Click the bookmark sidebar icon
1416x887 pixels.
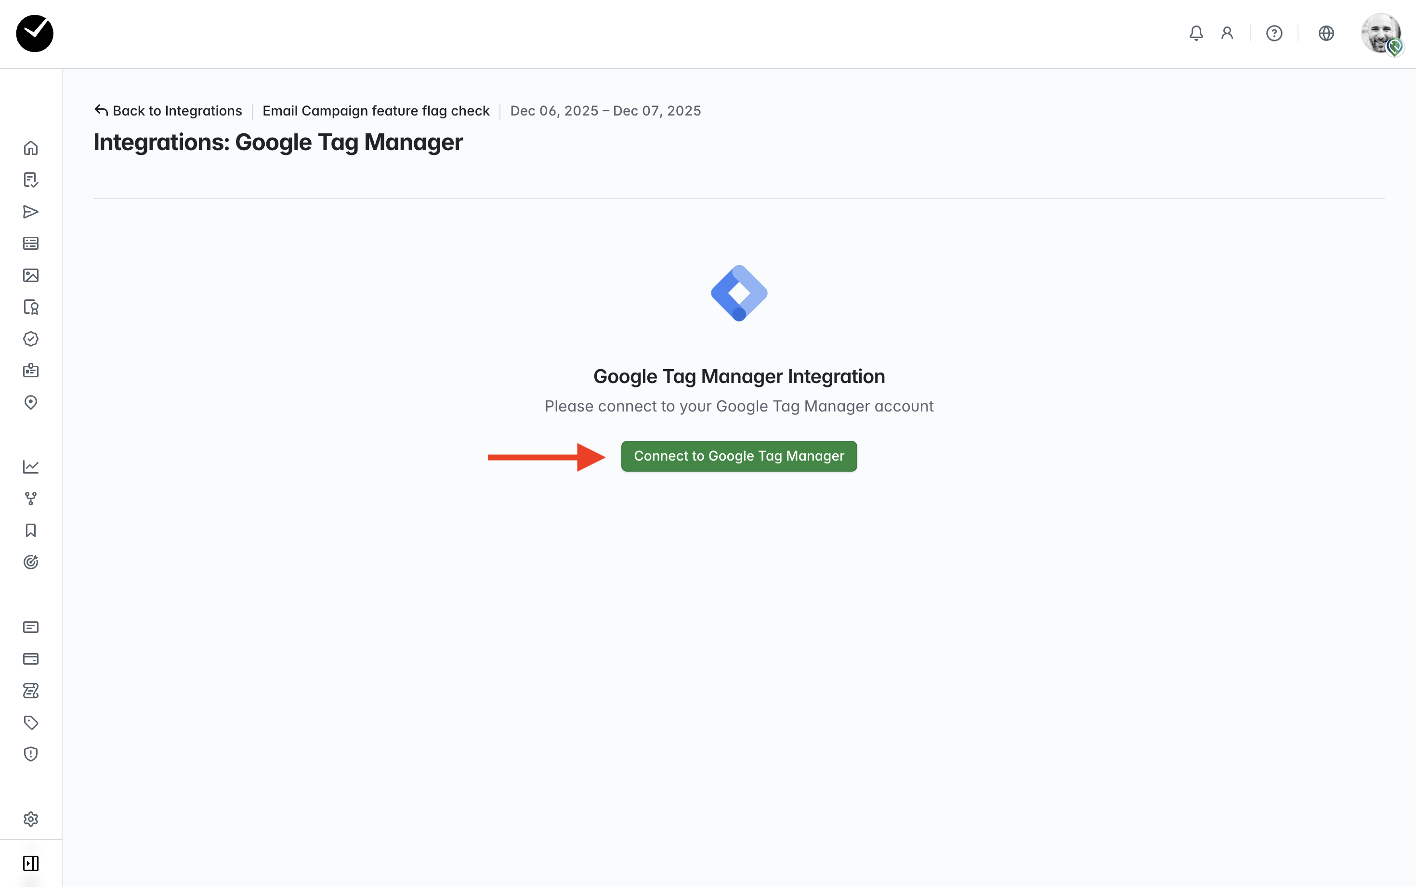click(30, 530)
